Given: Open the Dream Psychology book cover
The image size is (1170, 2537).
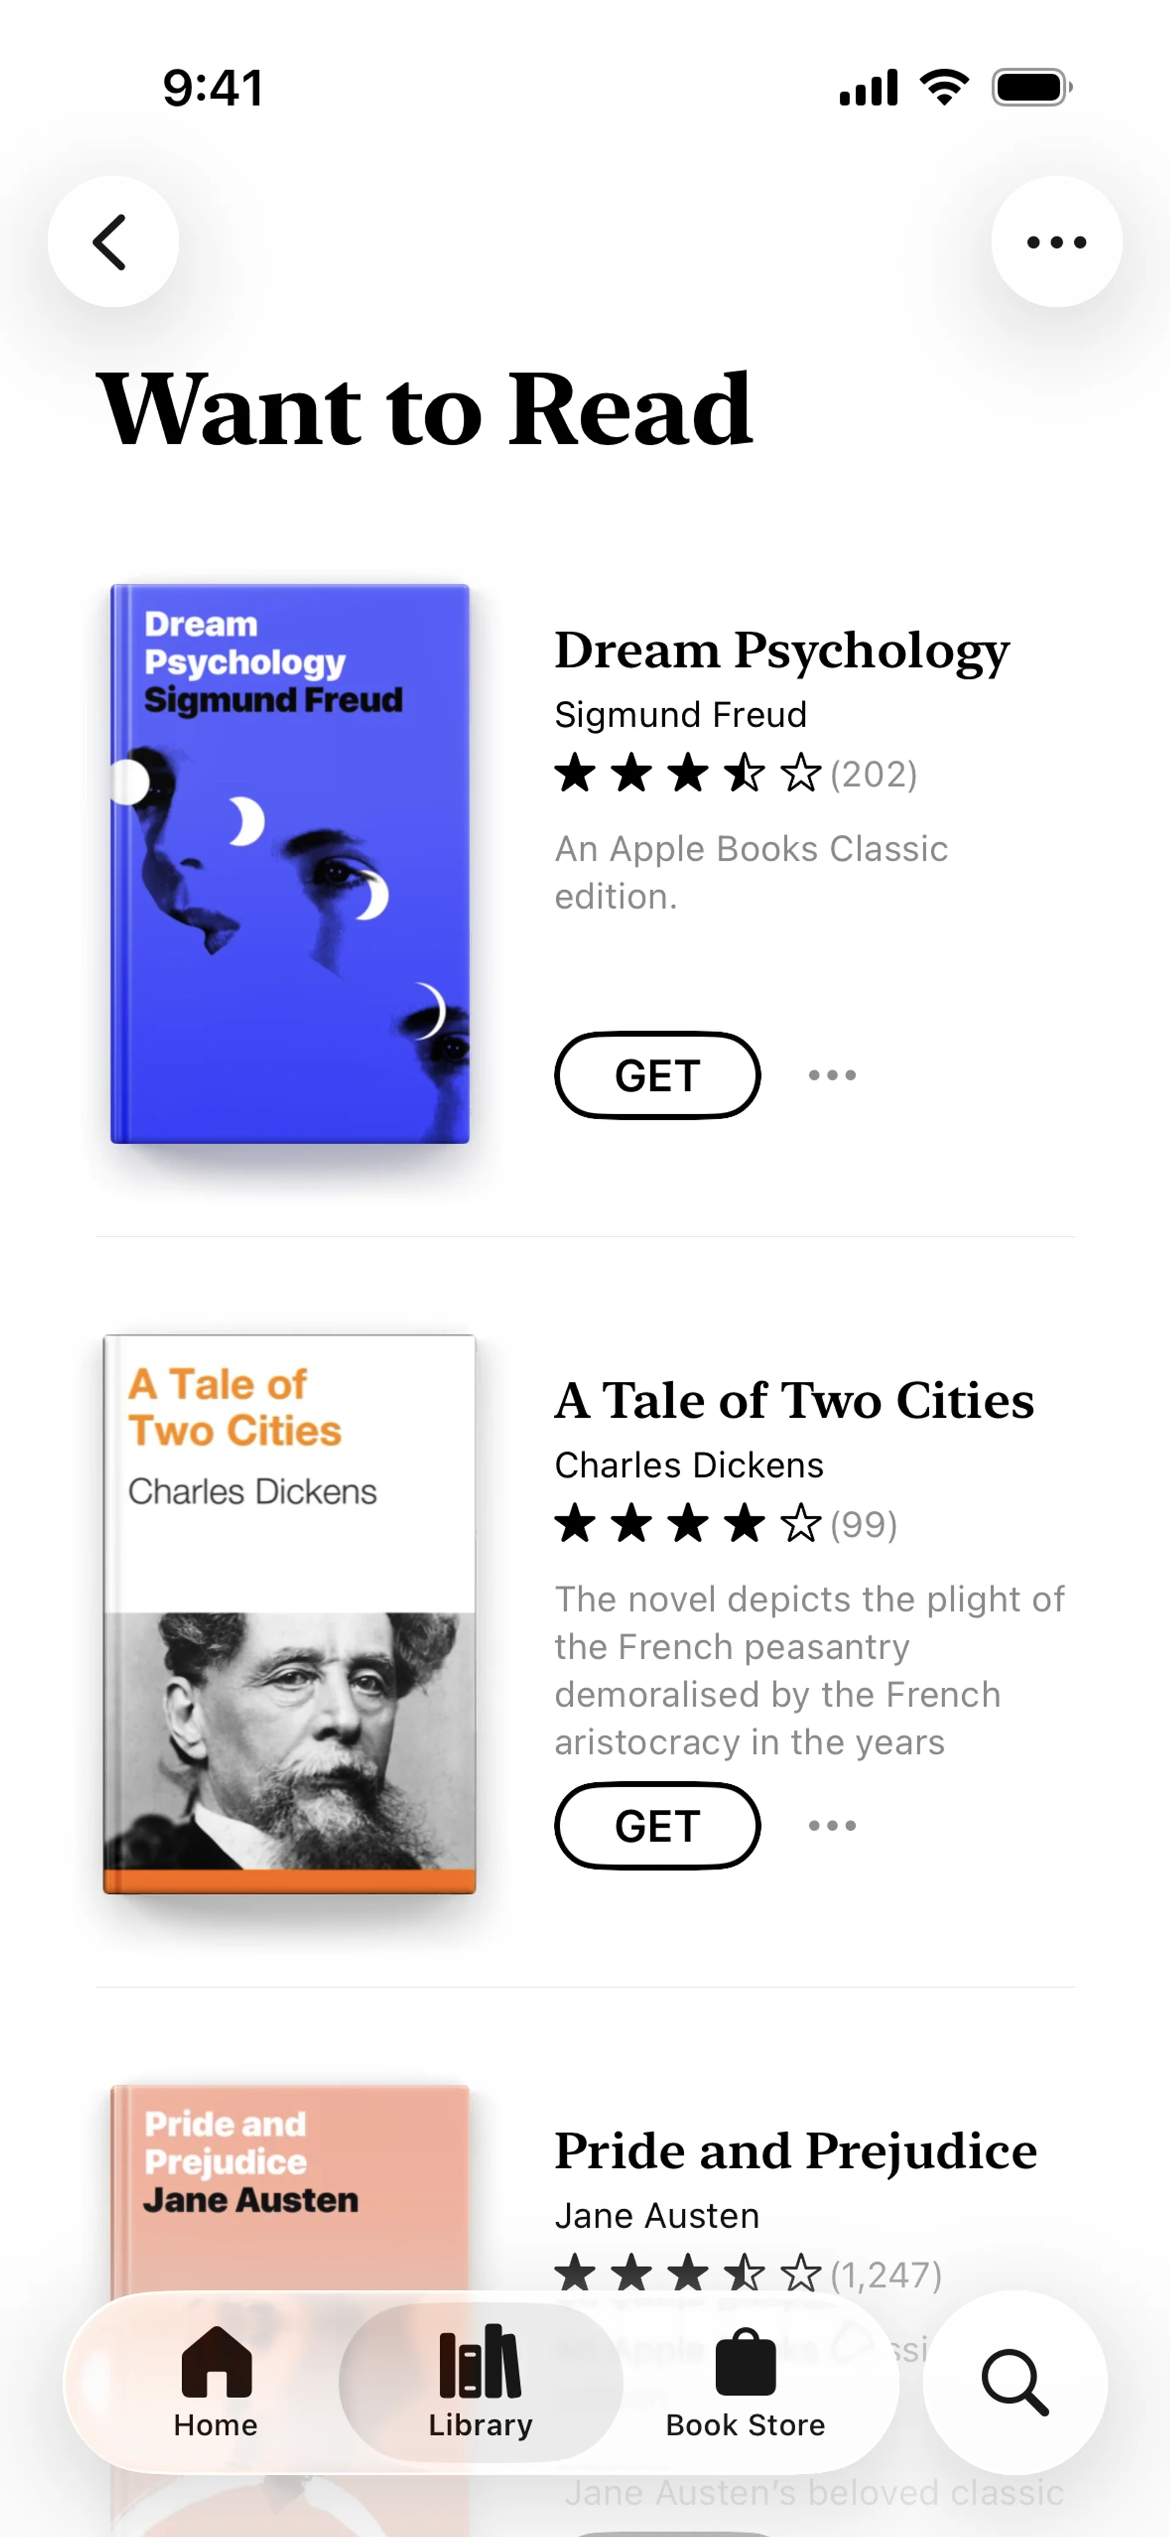Looking at the screenshot, I should (x=289, y=864).
